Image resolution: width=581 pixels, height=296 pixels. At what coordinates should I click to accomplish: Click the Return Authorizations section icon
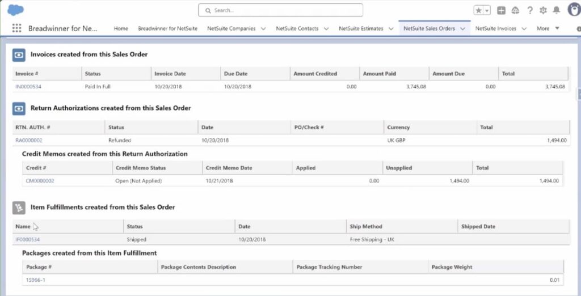19,108
